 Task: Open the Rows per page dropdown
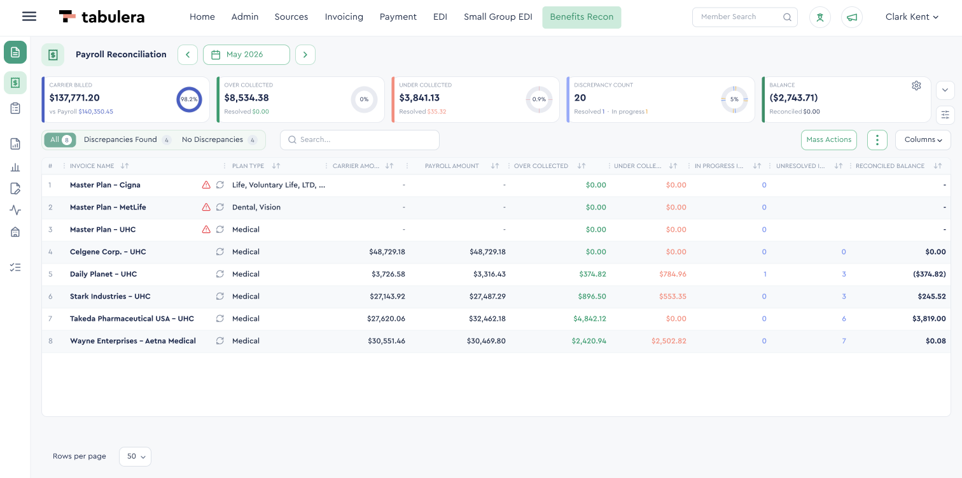[135, 456]
